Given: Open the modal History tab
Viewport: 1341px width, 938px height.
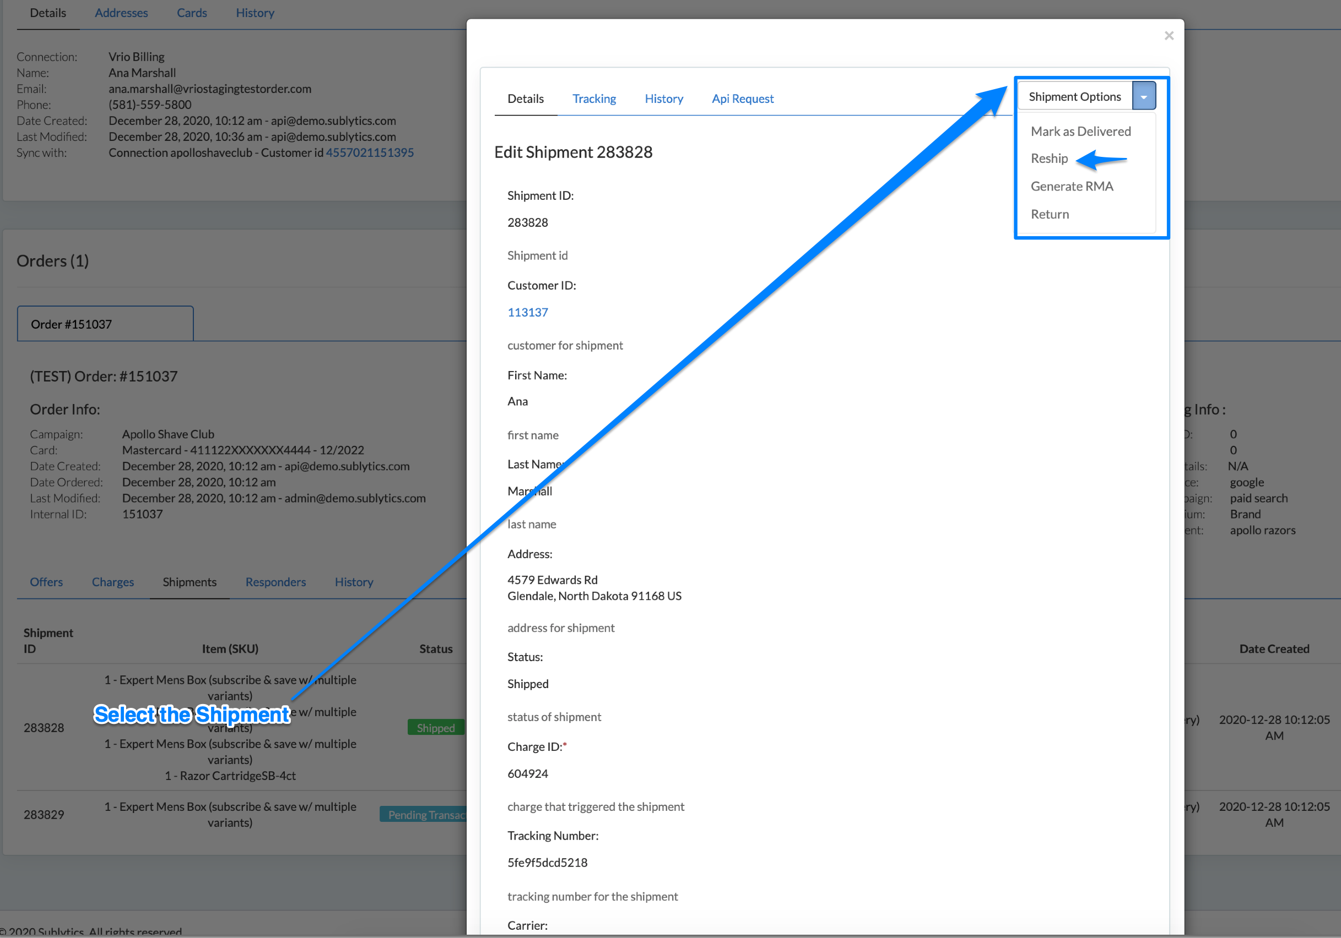Looking at the screenshot, I should (x=663, y=99).
